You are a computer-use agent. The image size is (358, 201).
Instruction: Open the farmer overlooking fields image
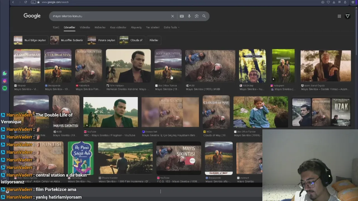tap(125, 158)
